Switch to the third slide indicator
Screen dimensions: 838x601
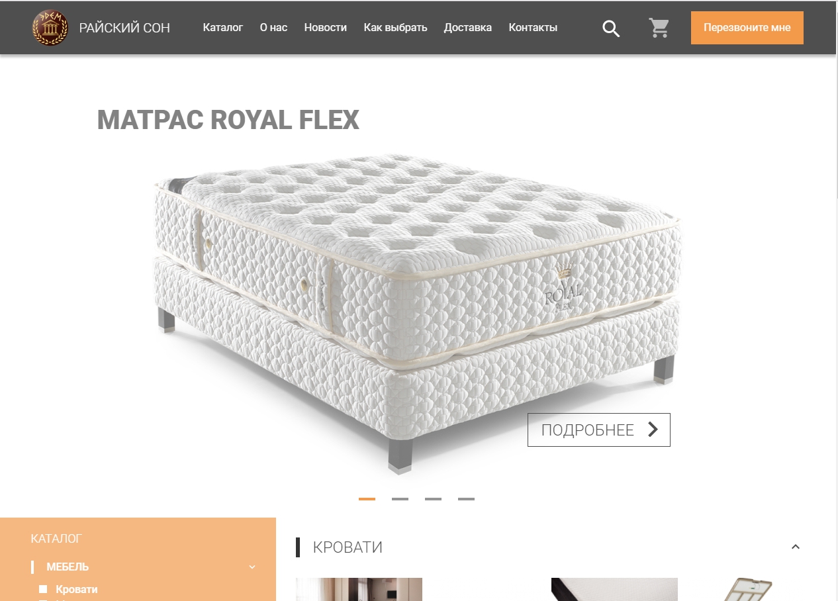[x=433, y=499]
